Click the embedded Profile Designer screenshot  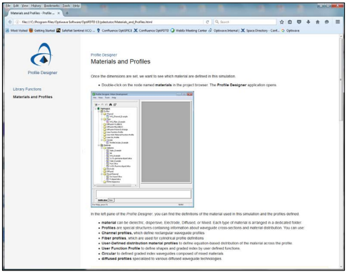[x=142, y=149]
